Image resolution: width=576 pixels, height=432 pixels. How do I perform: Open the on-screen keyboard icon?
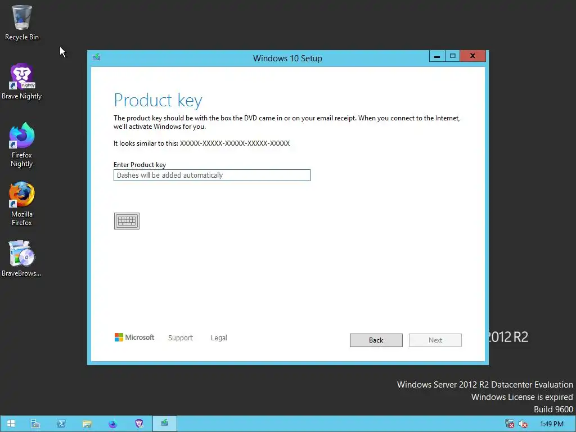click(127, 220)
